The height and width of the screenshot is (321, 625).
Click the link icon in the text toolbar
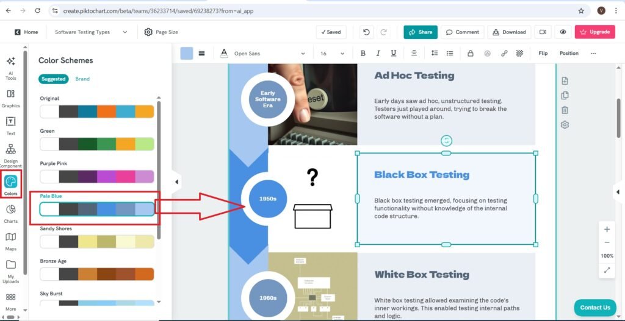click(504, 54)
